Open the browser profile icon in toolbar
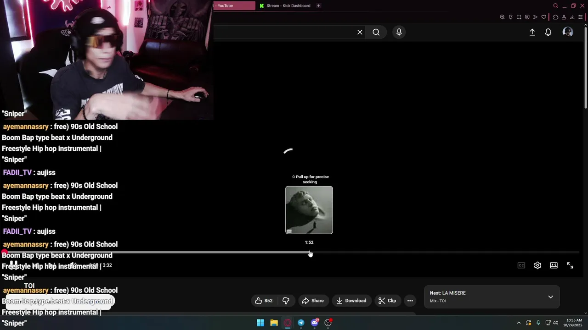This screenshot has width=588, height=330. click(564, 17)
